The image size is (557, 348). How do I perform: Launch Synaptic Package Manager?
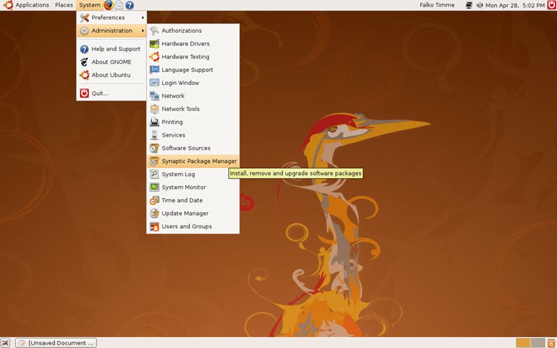(x=199, y=162)
